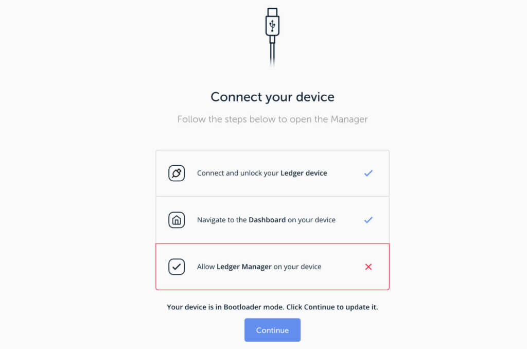Click the Connect your device heading

[272, 97]
